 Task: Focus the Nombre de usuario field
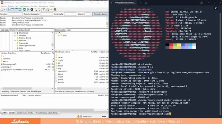coord(46,14)
